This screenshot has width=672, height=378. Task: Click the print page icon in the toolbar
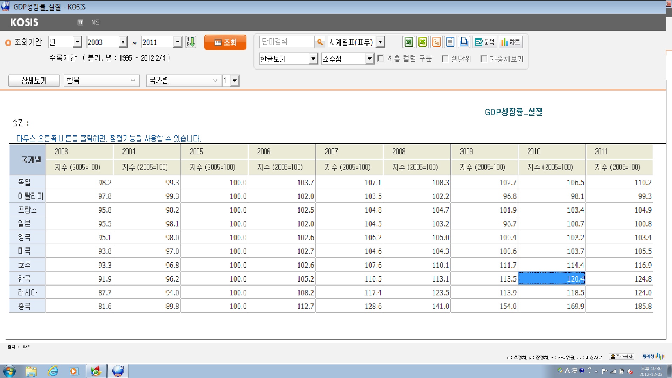(x=464, y=42)
